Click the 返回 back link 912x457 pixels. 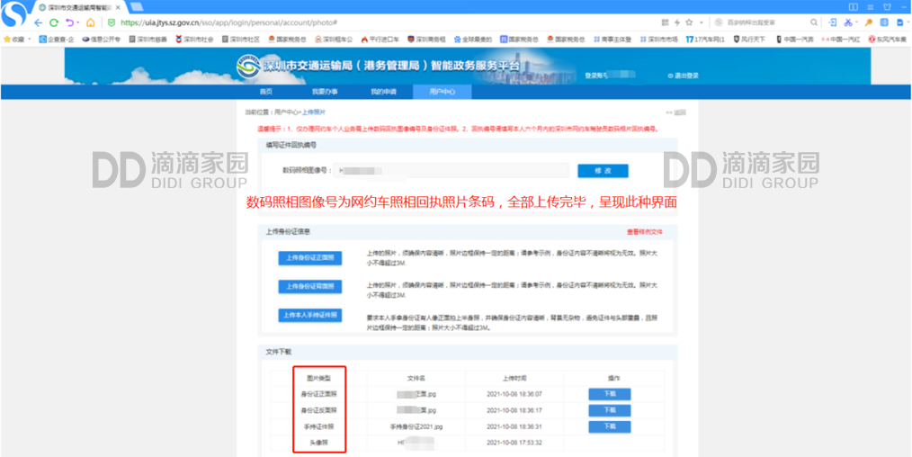675,112
